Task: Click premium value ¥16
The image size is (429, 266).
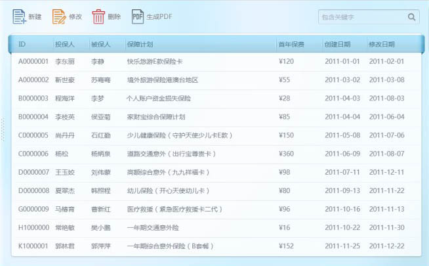Action: point(285,228)
